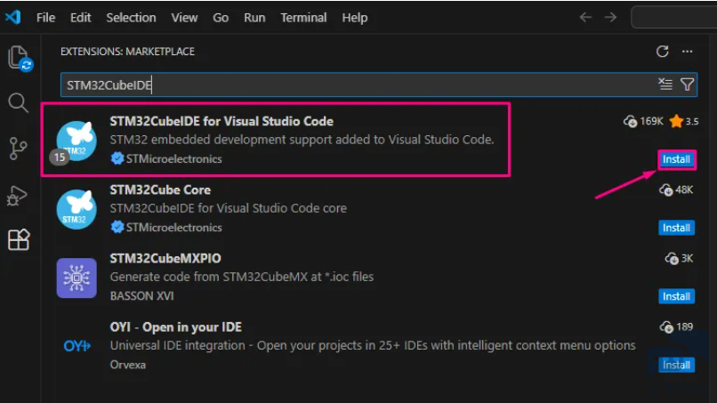Open the Go menu
The height and width of the screenshot is (403, 717).
tap(221, 18)
